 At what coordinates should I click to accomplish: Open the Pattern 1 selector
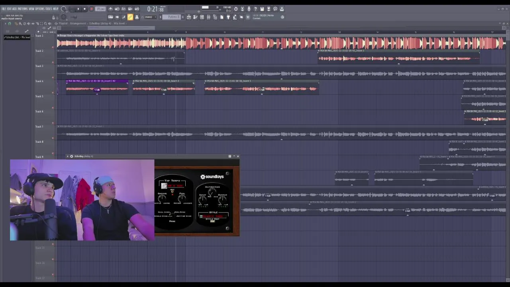[172, 17]
